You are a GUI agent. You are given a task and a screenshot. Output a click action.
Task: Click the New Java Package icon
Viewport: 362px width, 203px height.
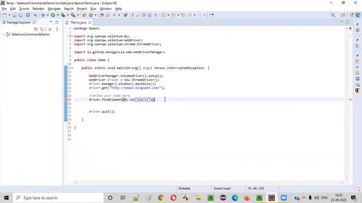84,15
